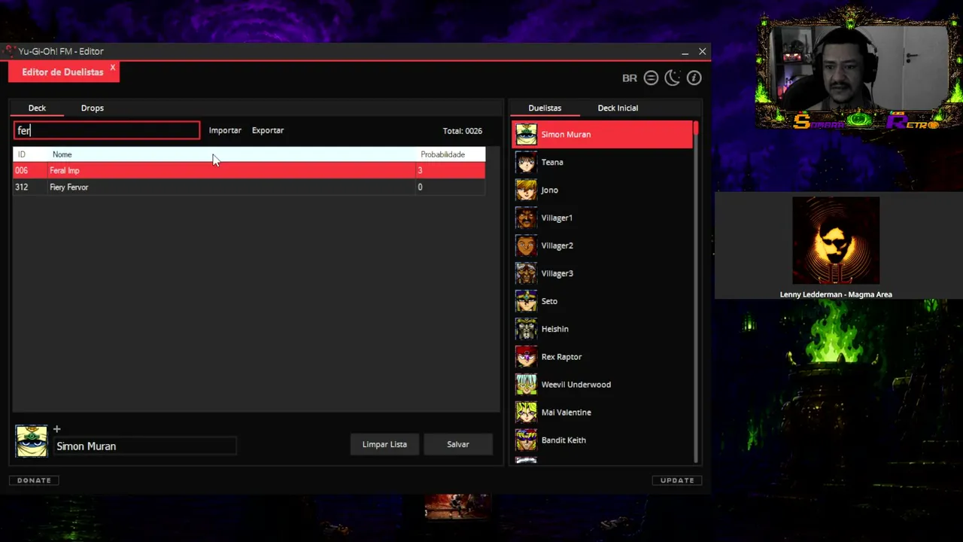Image resolution: width=963 pixels, height=542 pixels.
Task: Open the round menu icon beside BR
Action: tap(651, 78)
